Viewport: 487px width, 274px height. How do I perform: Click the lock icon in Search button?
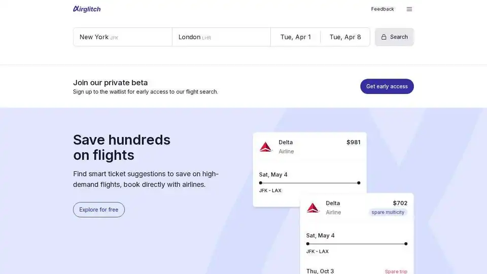click(x=384, y=37)
